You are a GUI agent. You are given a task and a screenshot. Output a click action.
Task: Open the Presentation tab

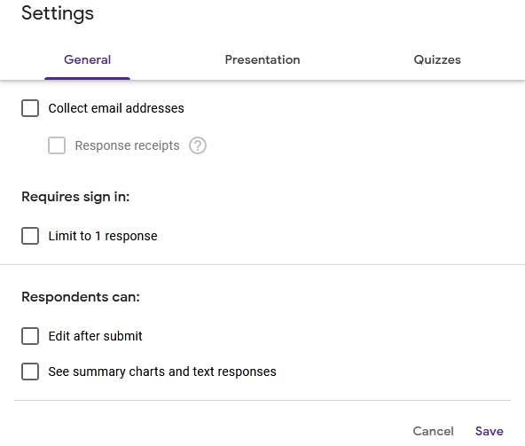point(262,59)
